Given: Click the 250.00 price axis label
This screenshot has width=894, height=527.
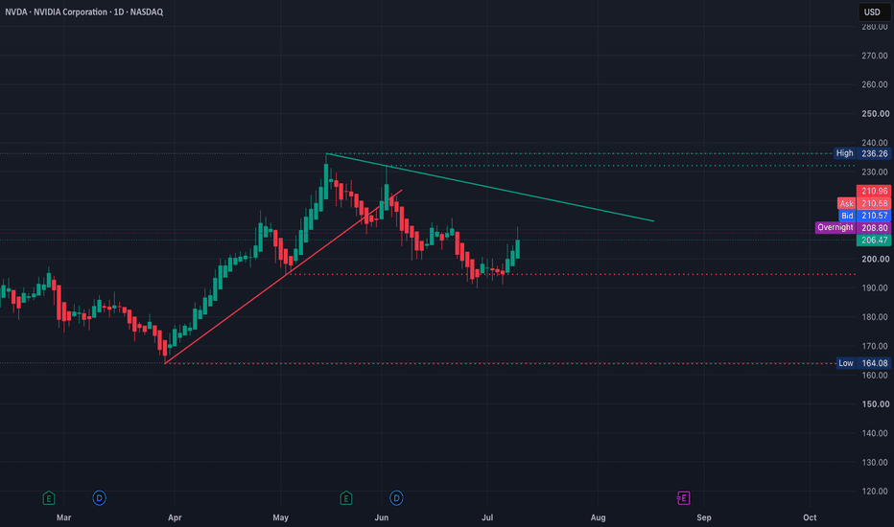Looking at the screenshot, I should 875,113.
